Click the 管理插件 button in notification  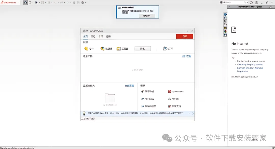[147, 16]
